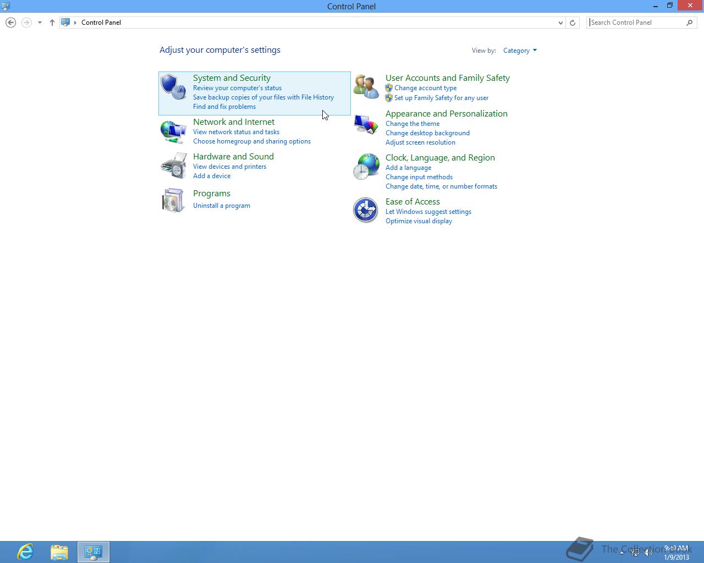Click Control Panel in the address breadcrumb
The image size is (704, 563).
click(101, 23)
